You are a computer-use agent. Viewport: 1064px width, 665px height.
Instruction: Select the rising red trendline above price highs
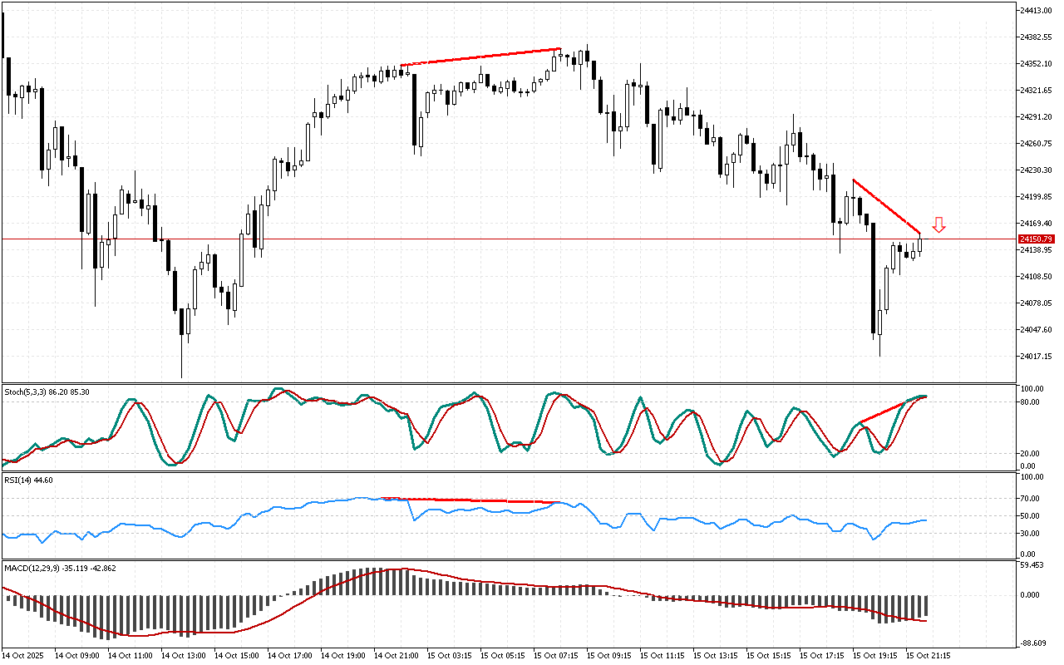pos(480,57)
